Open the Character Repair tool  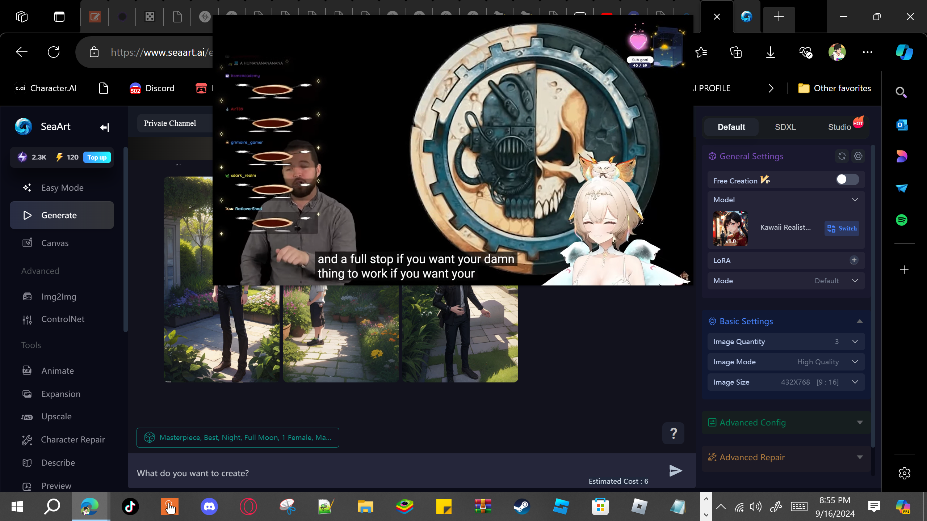pos(62,440)
